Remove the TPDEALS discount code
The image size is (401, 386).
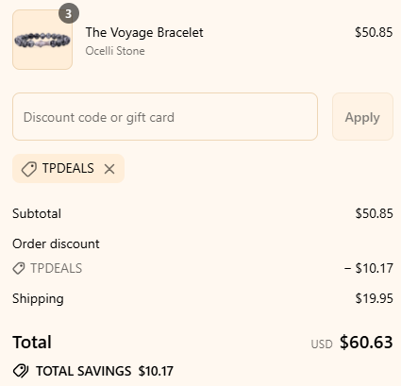coord(109,169)
